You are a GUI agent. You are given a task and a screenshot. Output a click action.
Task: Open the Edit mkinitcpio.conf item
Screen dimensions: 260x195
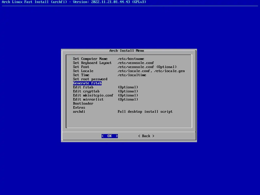point(93,95)
